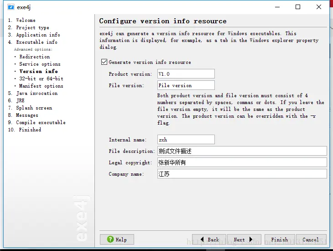
Task: Focus the Internal name field
Action: pyautogui.click(x=186, y=140)
